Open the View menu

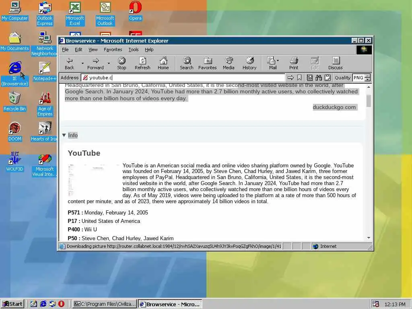click(x=93, y=49)
